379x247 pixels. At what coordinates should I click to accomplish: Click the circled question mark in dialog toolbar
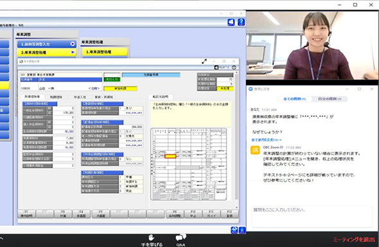point(234,67)
